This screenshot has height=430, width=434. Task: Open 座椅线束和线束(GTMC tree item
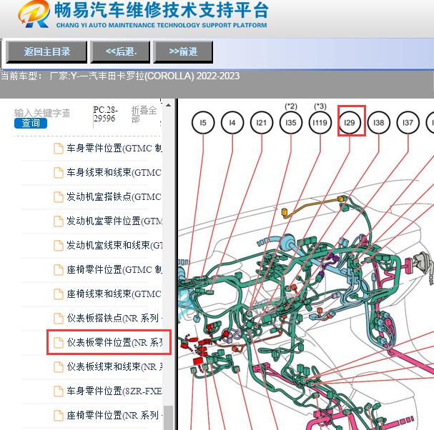point(114,294)
